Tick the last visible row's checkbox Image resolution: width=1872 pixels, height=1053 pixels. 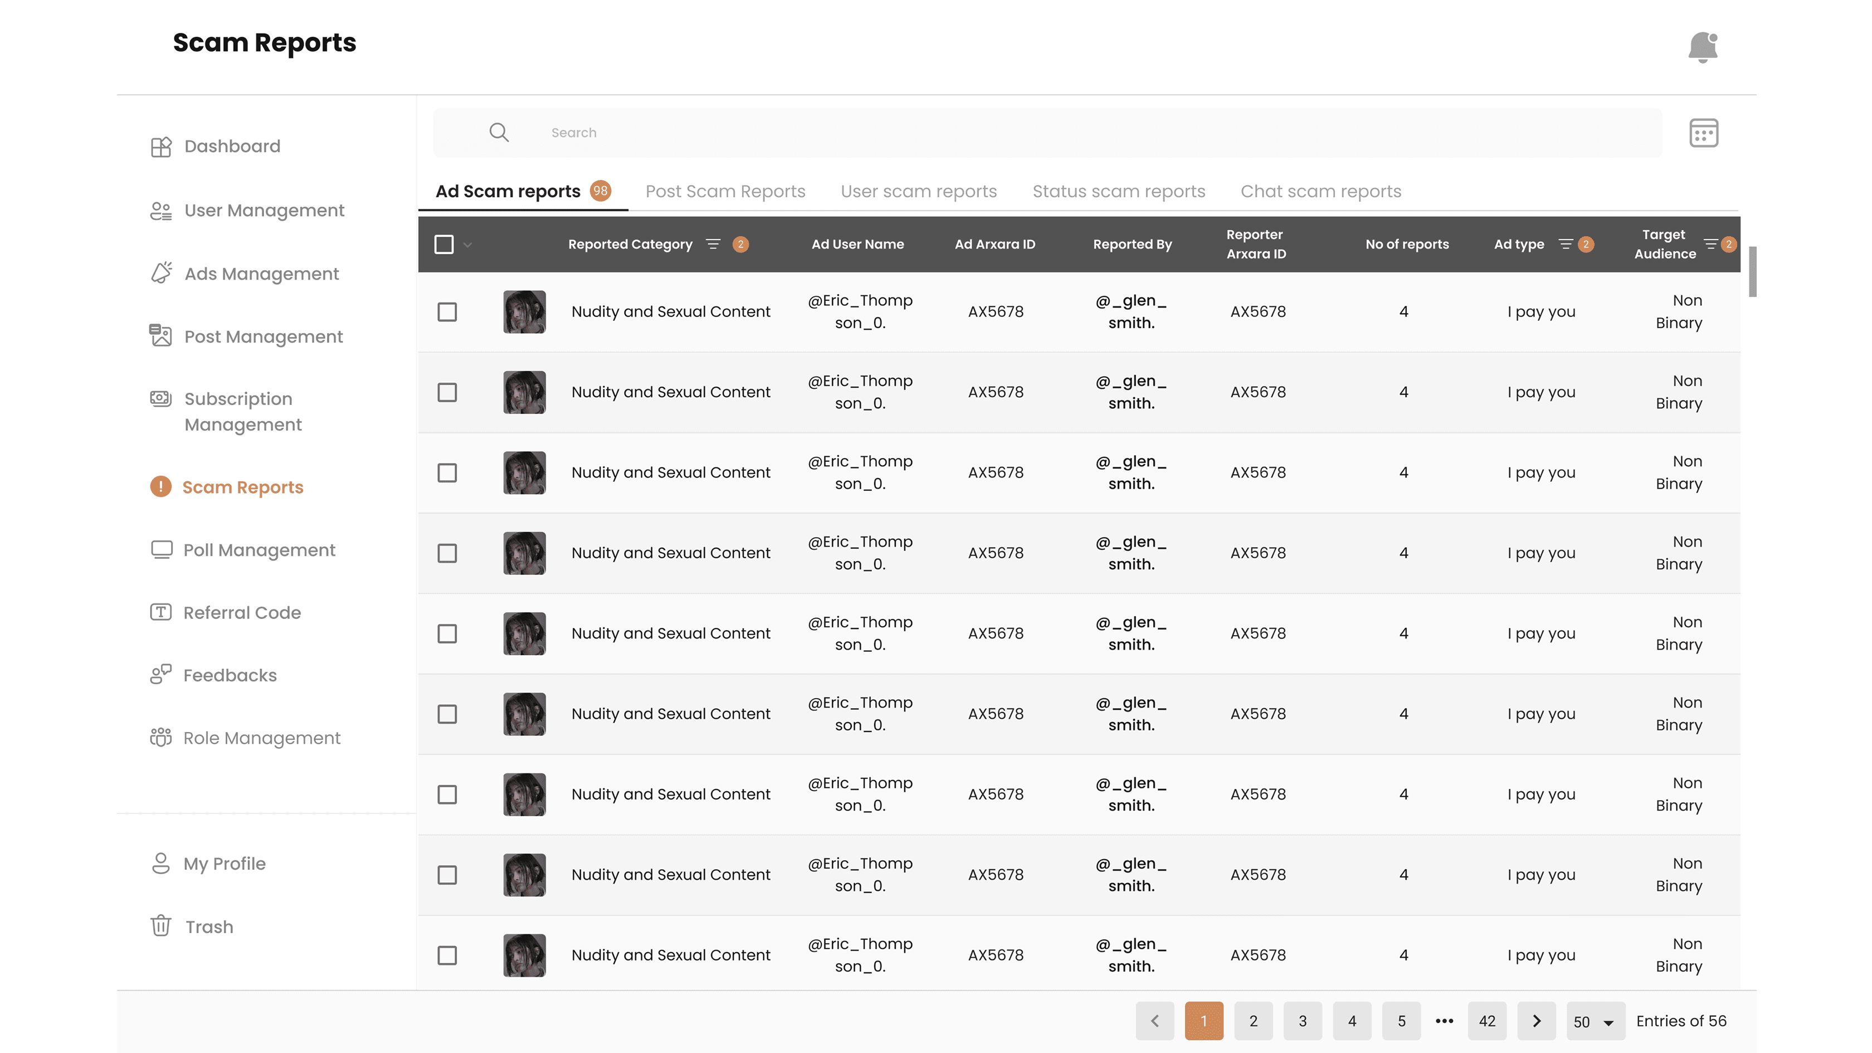click(447, 955)
